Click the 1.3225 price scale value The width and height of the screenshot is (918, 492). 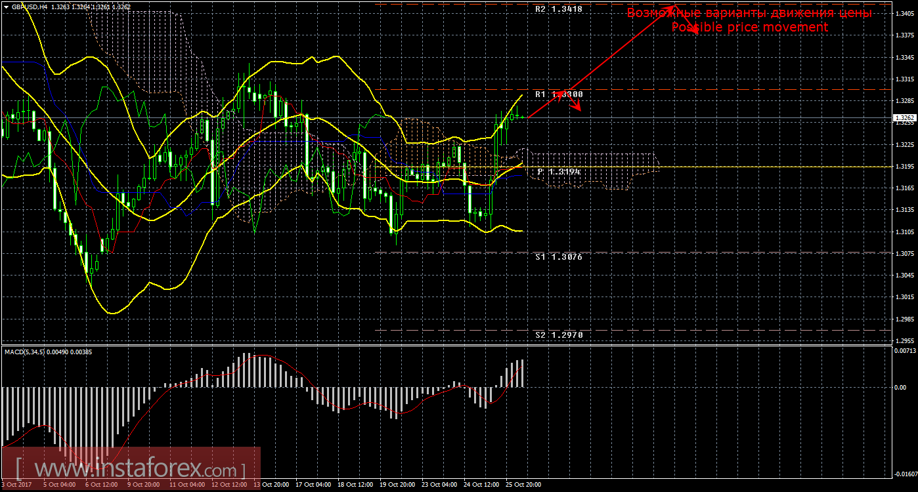[x=904, y=144]
